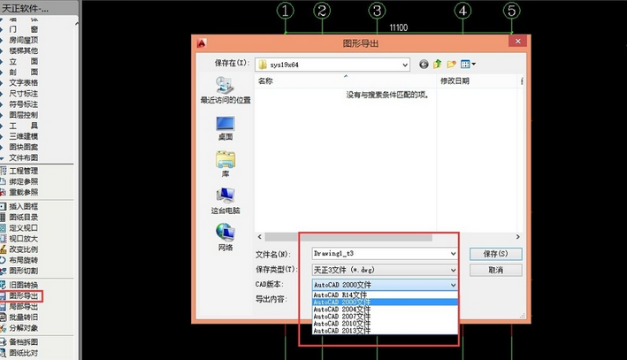
Task: Click 插入图框 command in sidebar
Action: 24,206
